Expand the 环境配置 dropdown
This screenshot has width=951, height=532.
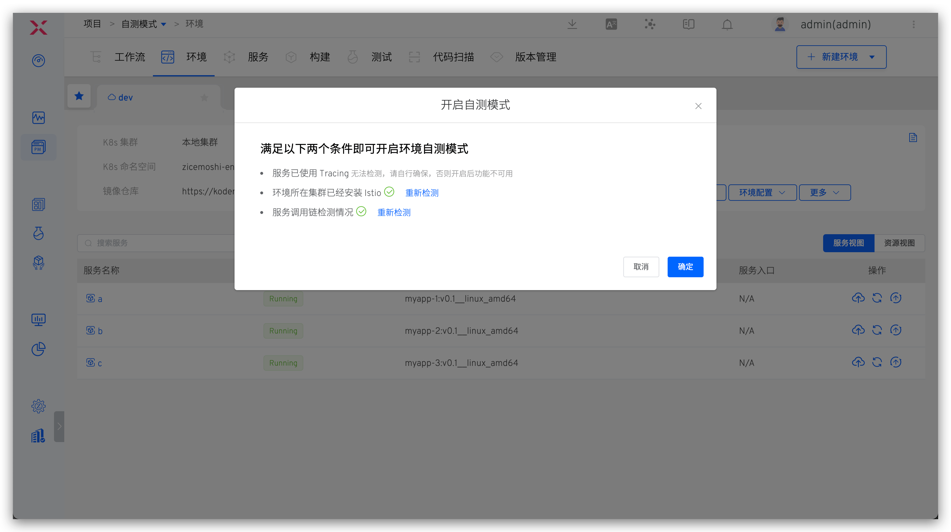[x=762, y=192]
